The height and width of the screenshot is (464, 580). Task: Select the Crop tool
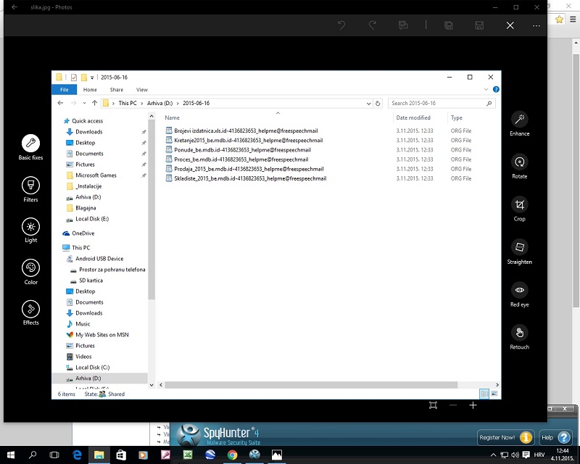[519, 204]
